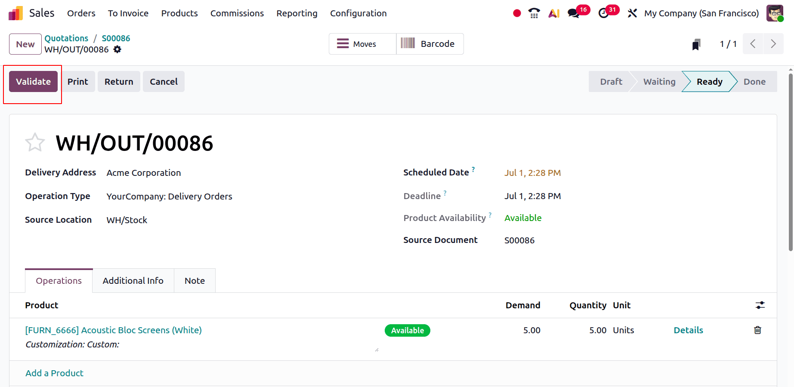Open user avatar menu
794x387 pixels.
(x=775, y=13)
